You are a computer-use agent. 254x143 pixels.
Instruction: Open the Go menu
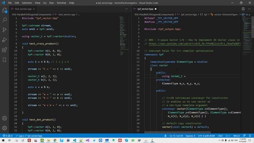point(45,3)
